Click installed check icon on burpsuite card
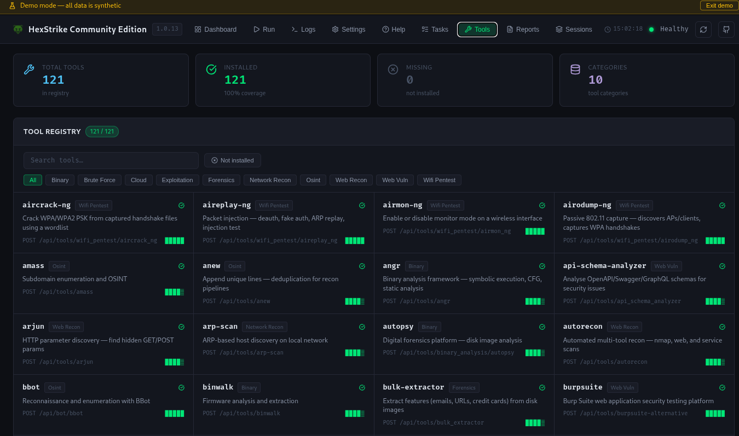This screenshot has width=739, height=436. click(x=722, y=387)
